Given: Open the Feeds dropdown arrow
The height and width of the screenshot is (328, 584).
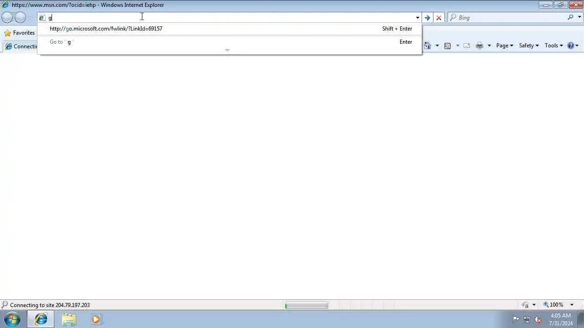Looking at the screenshot, I should pos(457,46).
